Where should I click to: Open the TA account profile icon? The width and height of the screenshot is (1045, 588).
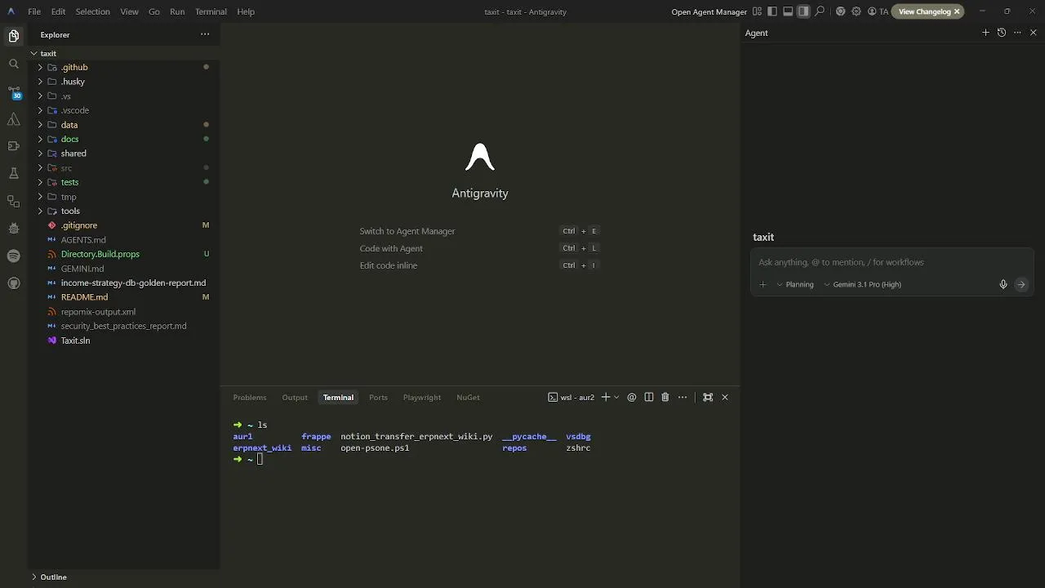tap(878, 11)
